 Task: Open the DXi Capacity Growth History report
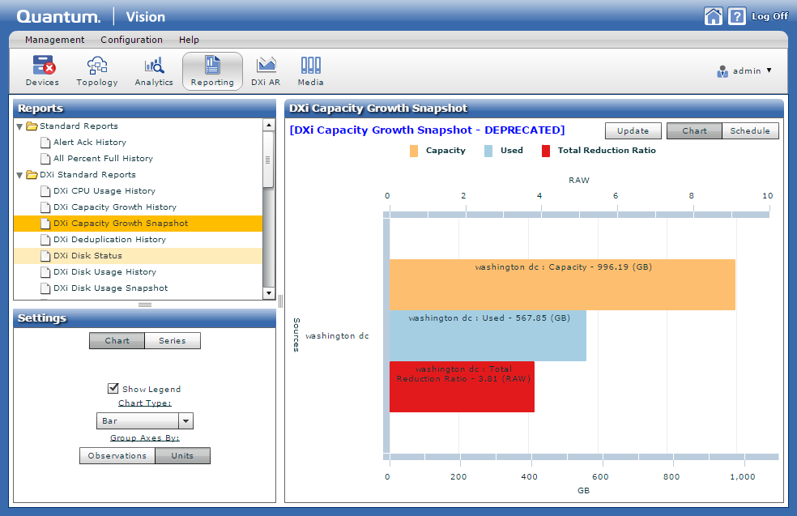pos(115,207)
